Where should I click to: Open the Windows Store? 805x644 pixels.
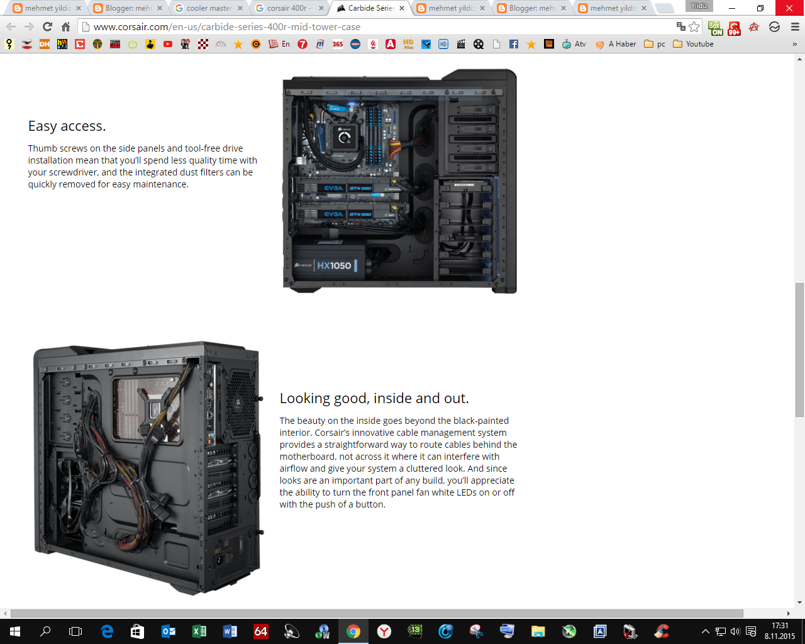coord(138,631)
